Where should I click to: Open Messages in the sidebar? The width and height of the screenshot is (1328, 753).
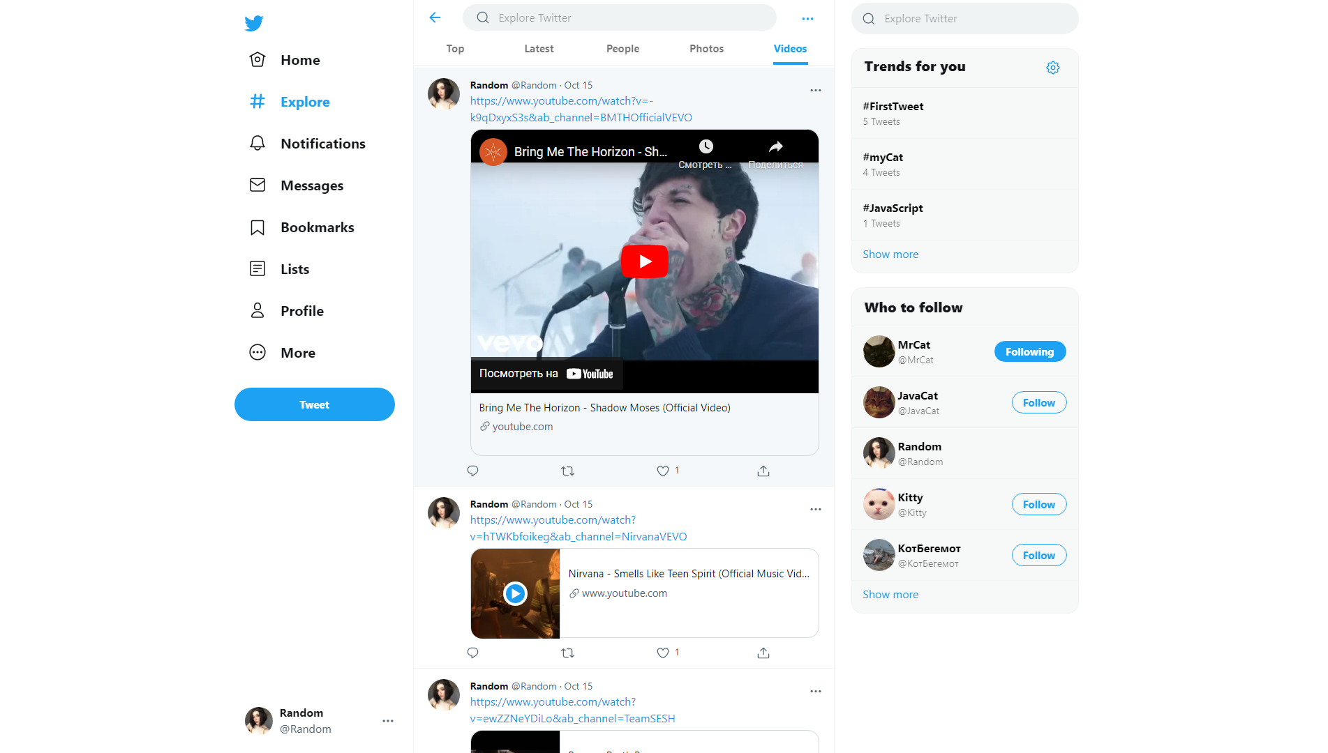[296, 185]
